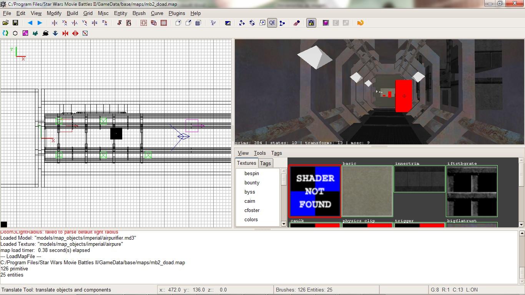
Task: Enable face selection mode cube icon
Action: coord(198,23)
